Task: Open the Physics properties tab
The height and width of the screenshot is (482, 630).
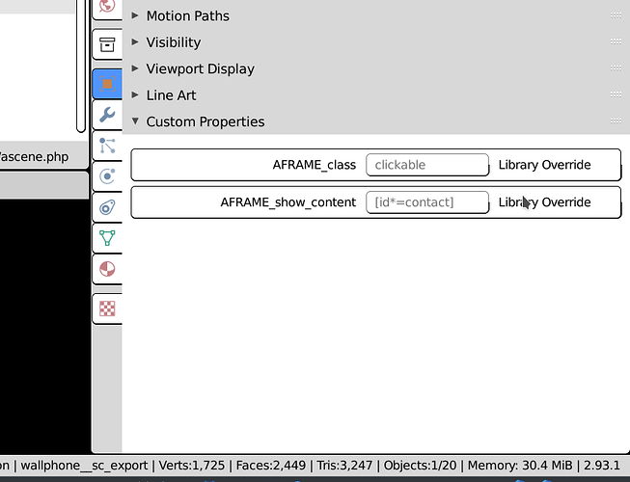Action: click(x=107, y=176)
